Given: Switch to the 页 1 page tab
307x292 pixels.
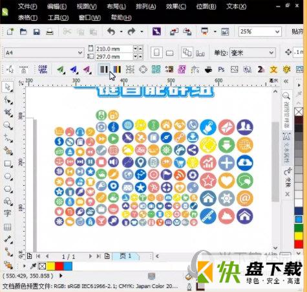Looking at the screenshot, I should 126,256.
